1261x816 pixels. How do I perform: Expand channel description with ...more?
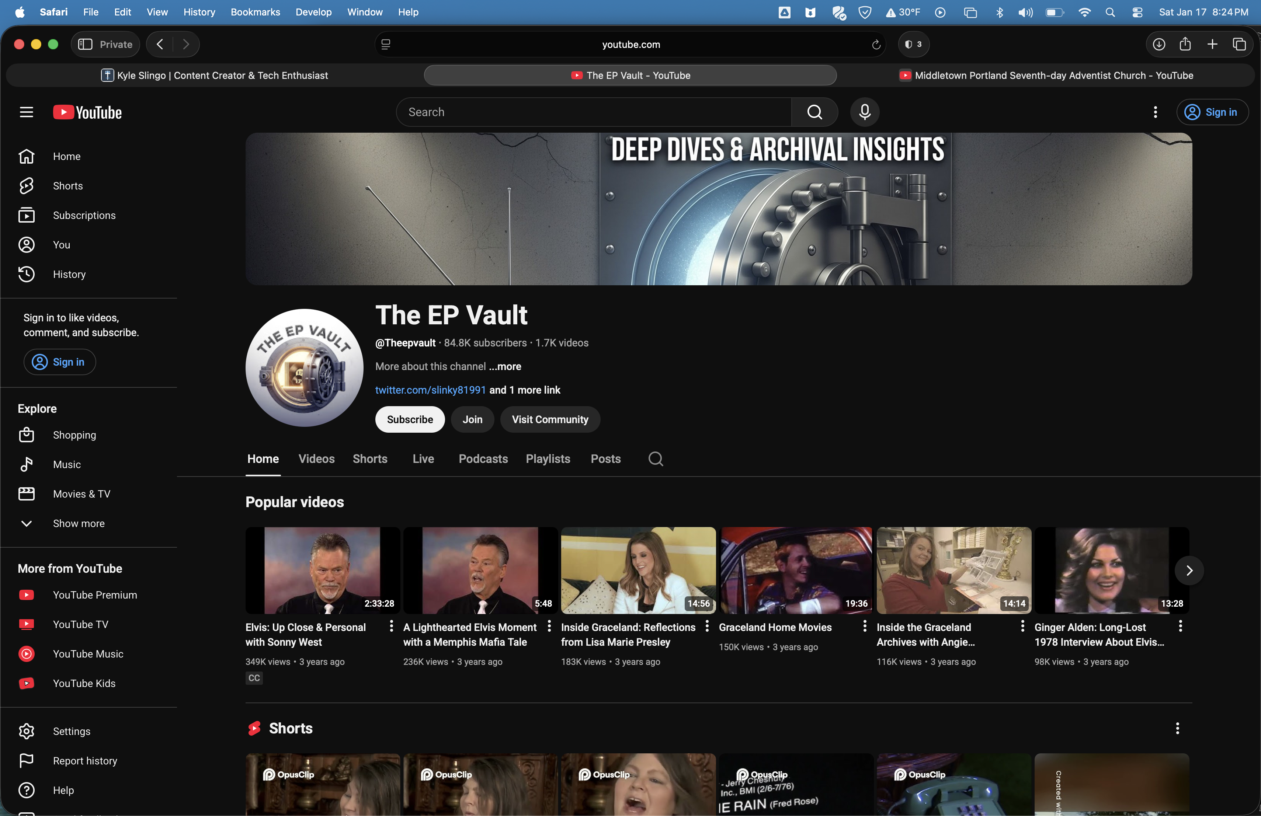point(505,366)
